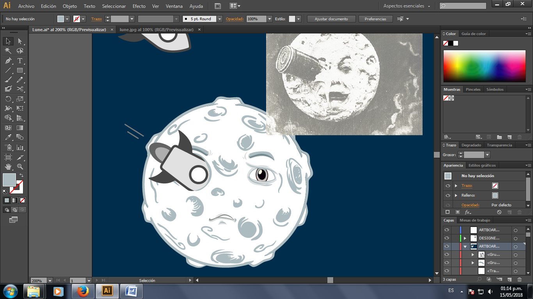
Task: Click the delete layer trash icon
Action: pos(519,280)
